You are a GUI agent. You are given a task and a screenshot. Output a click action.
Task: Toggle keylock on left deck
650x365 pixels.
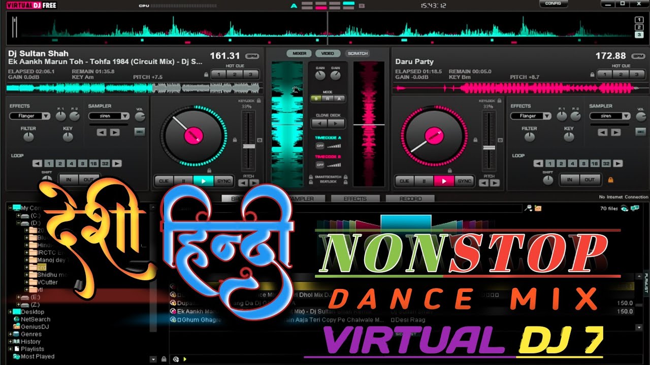click(258, 100)
